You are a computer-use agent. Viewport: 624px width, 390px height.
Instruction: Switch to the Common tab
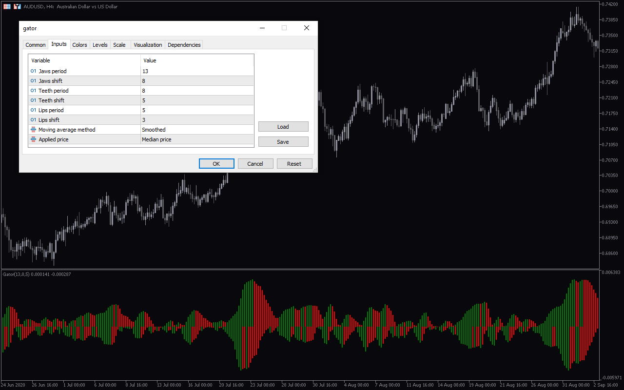tap(36, 45)
